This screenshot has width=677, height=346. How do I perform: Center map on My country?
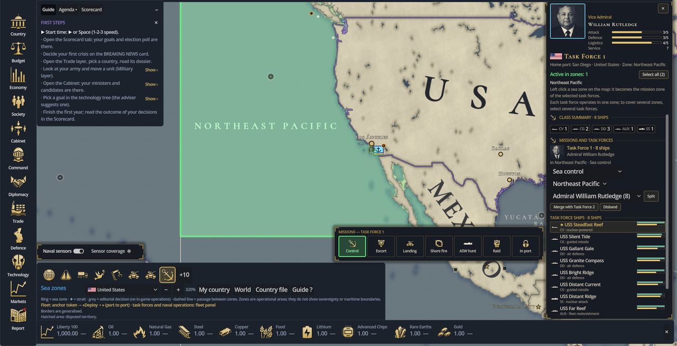pos(214,289)
